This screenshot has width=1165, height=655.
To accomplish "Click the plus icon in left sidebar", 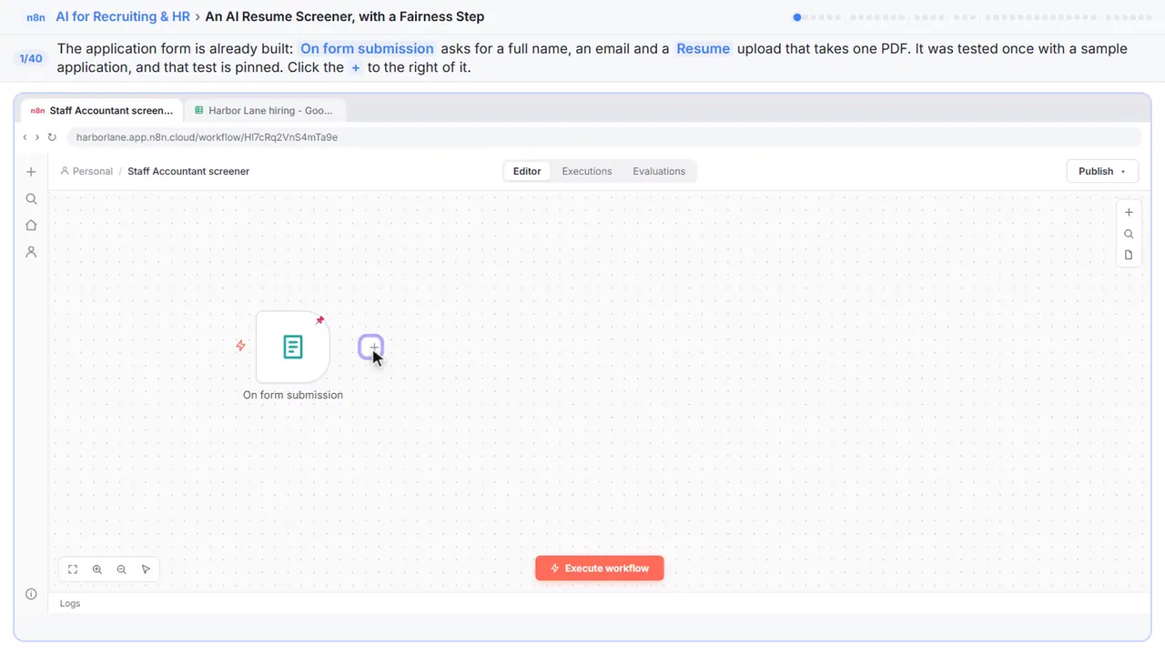I will (x=31, y=172).
